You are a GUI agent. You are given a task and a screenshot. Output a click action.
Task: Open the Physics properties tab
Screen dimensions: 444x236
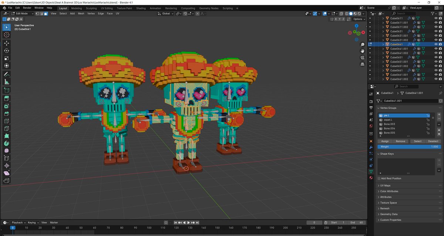pyautogui.click(x=371, y=159)
